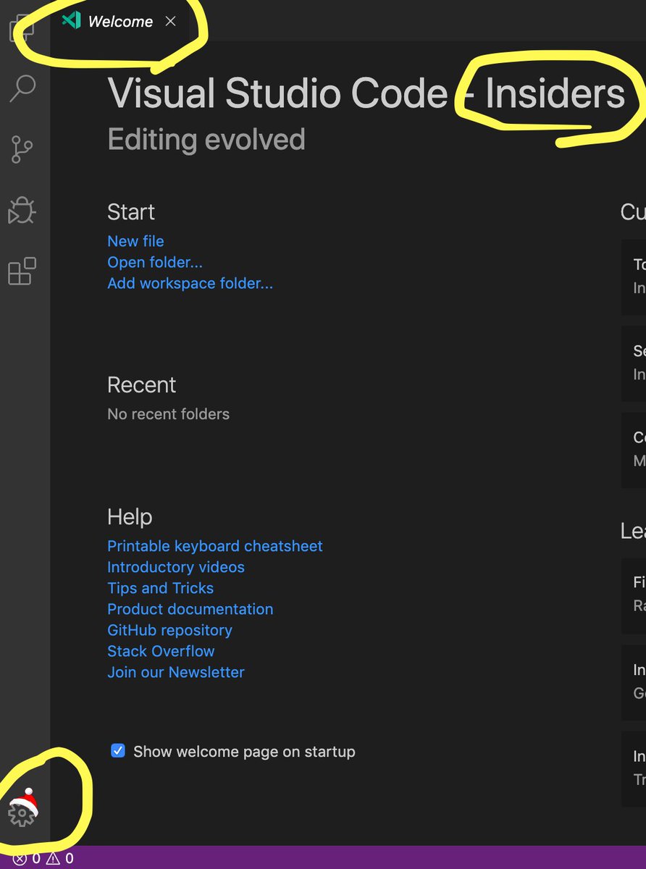Click Add workspace folder... link
This screenshot has width=646, height=869.
point(190,283)
